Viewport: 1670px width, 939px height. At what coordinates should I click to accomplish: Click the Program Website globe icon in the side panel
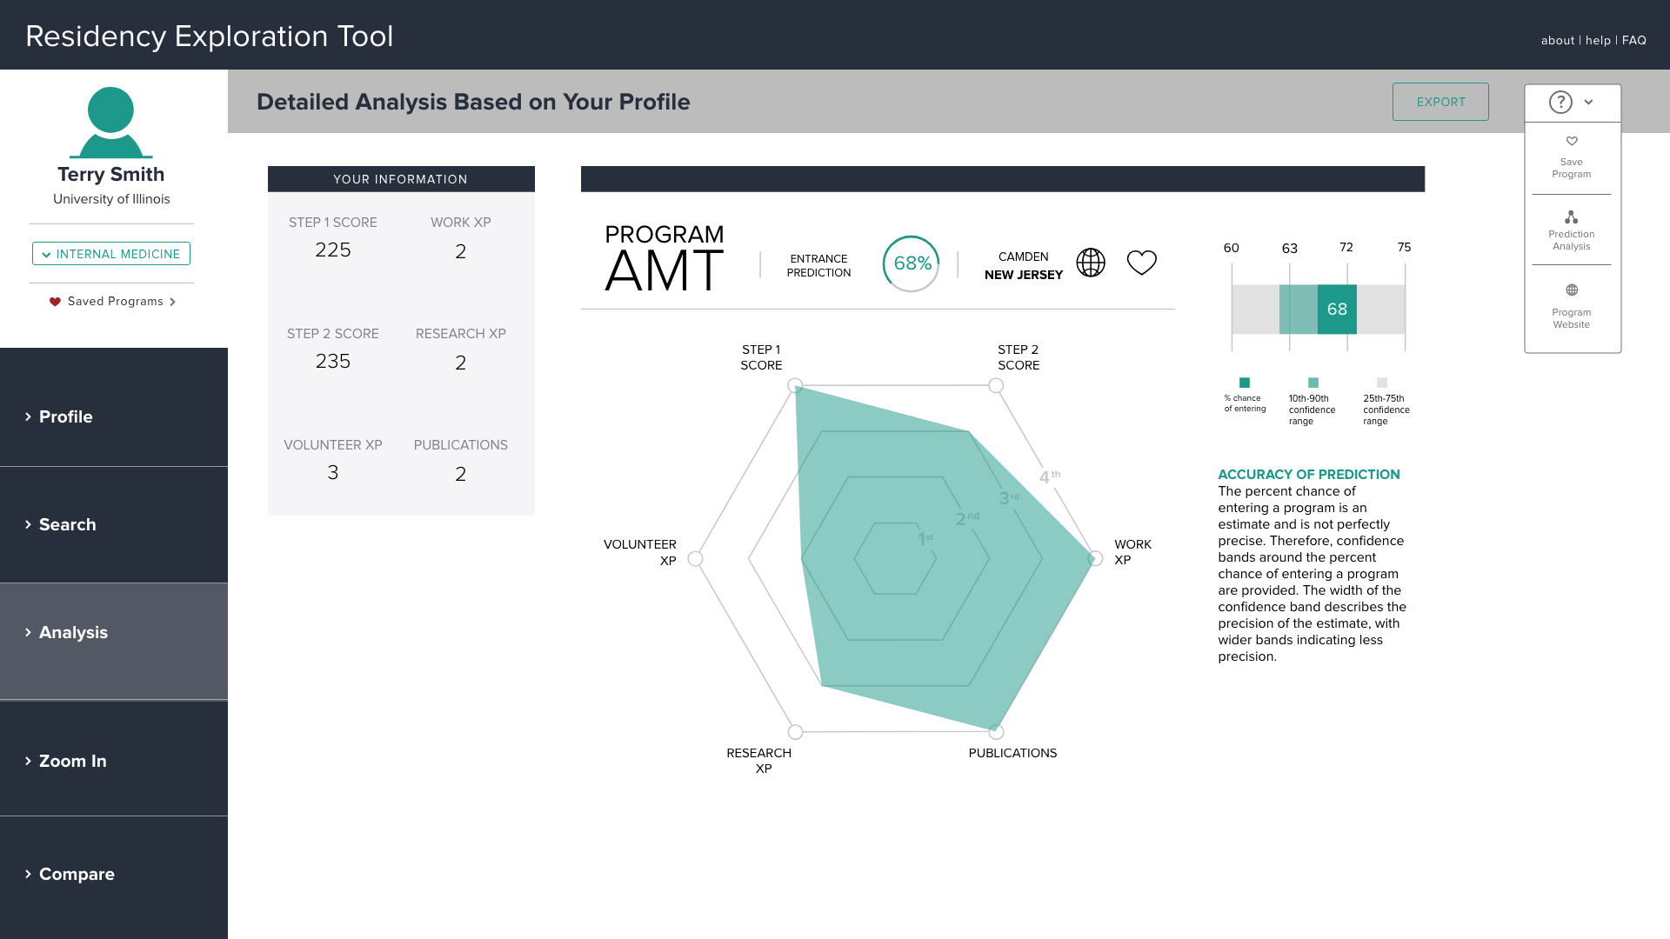1571,290
